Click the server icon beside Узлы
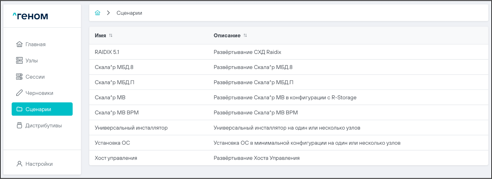 tap(19, 60)
